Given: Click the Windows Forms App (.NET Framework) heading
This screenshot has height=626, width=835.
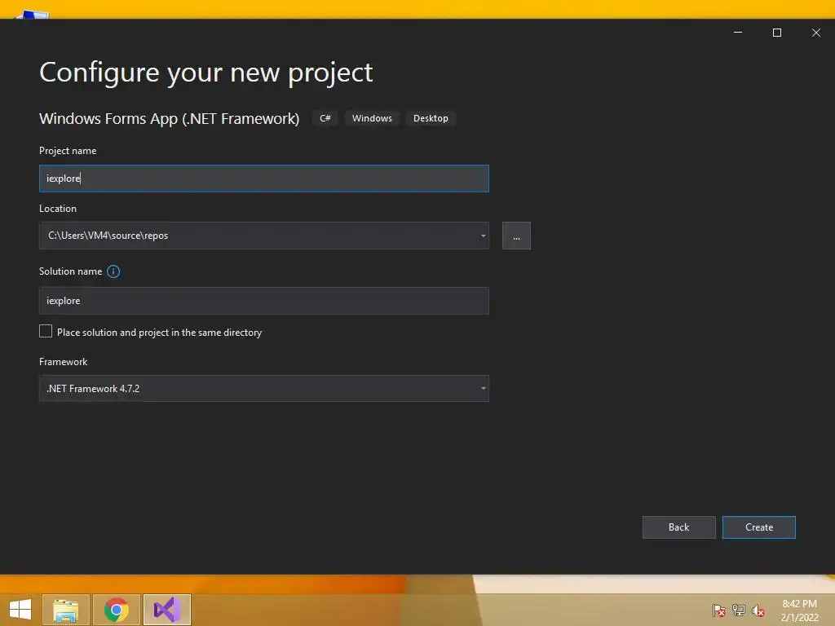Looking at the screenshot, I should pyautogui.click(x=170, y=118).
